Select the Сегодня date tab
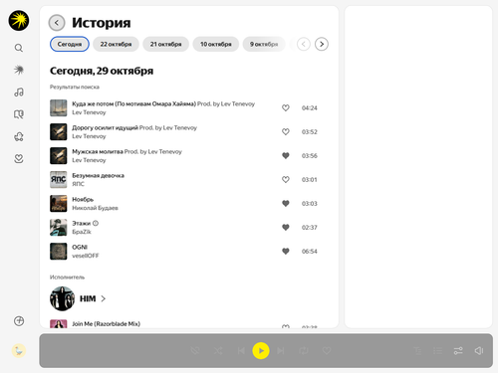Image resolution: width=498 pixels, height=373 pixels. click(70, 44)
